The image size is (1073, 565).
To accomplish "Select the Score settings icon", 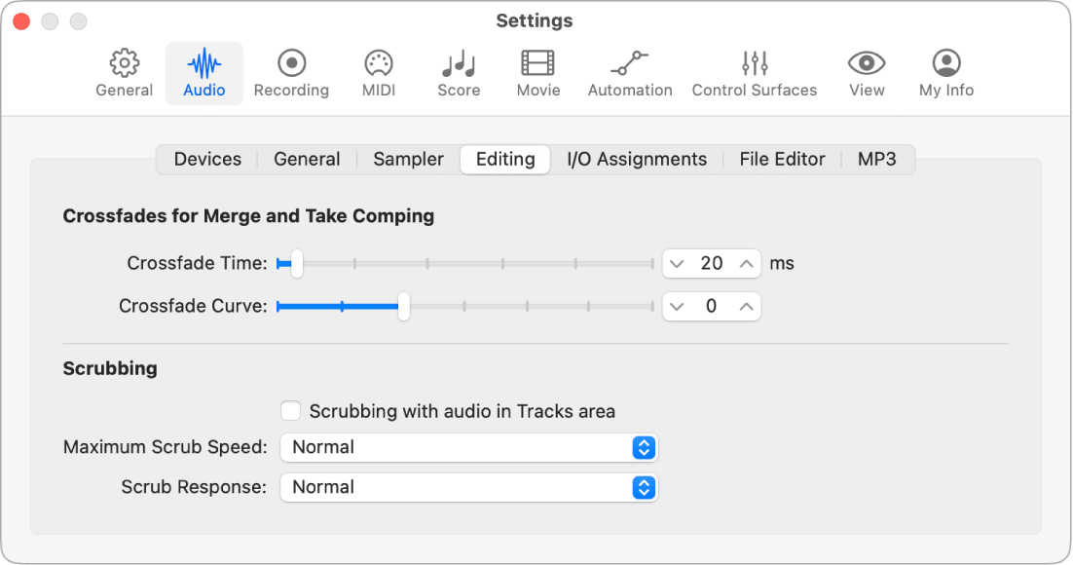I will [458, 73].
